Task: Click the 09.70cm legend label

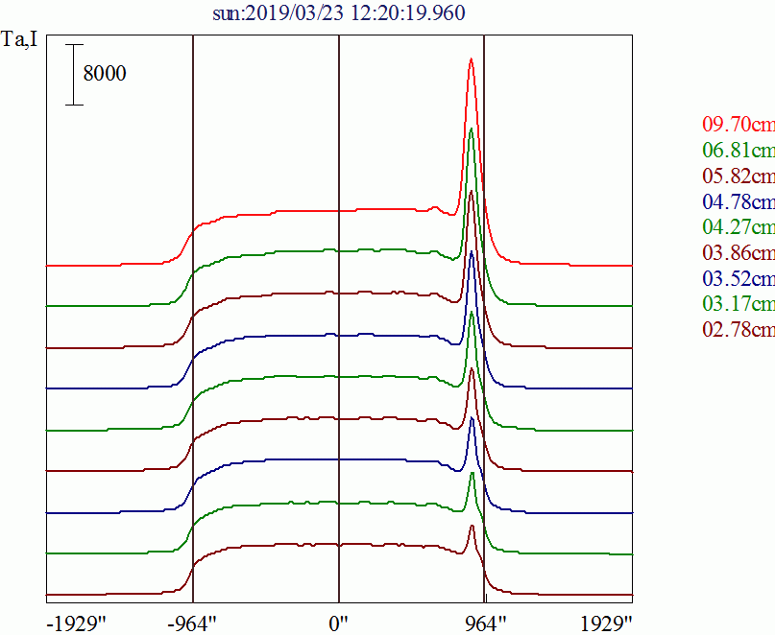Action: 738,124
